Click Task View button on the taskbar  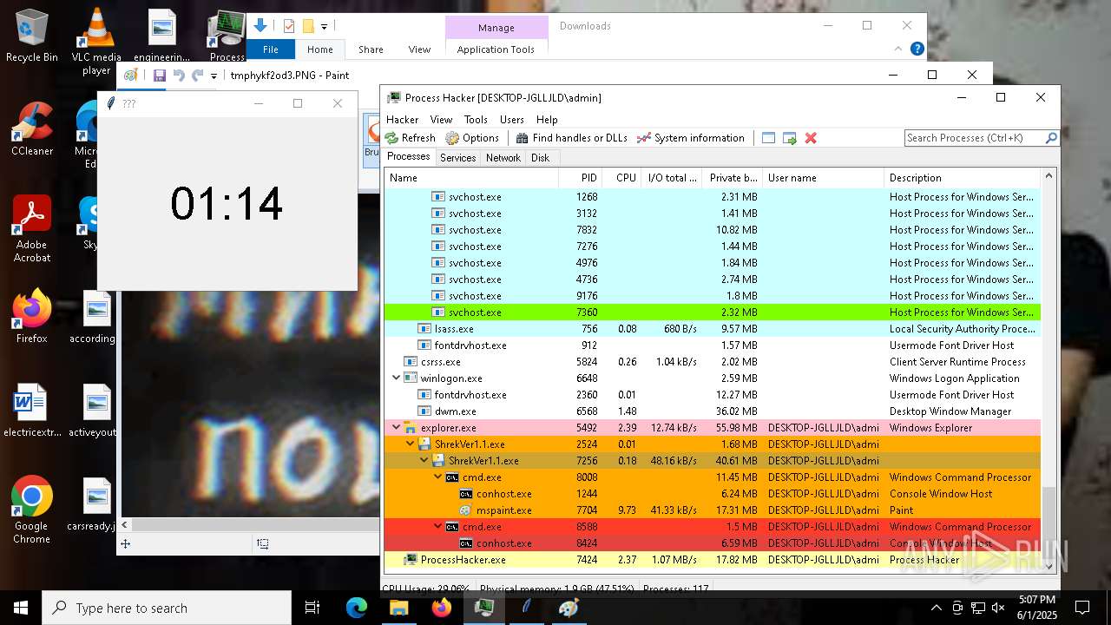[312, 608]
